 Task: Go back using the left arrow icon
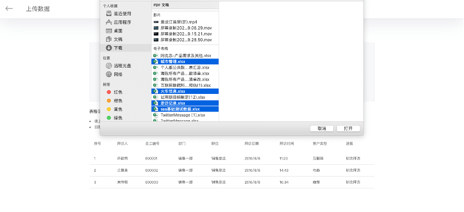9,9
